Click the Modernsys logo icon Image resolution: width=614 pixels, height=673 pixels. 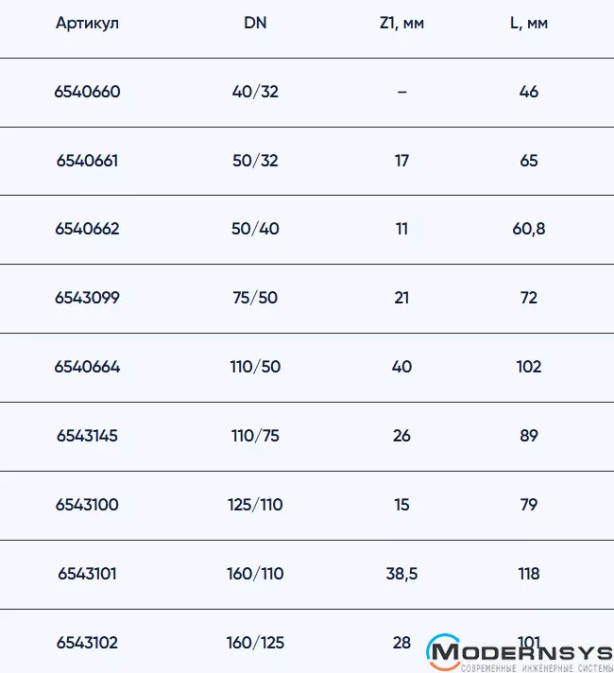click(x=443, y=651)
